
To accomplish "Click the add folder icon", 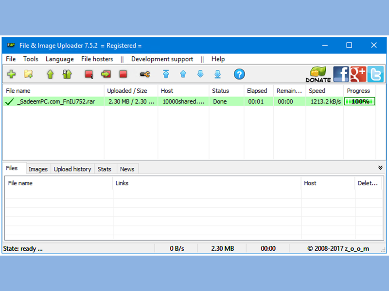I will tap(28, 74).
